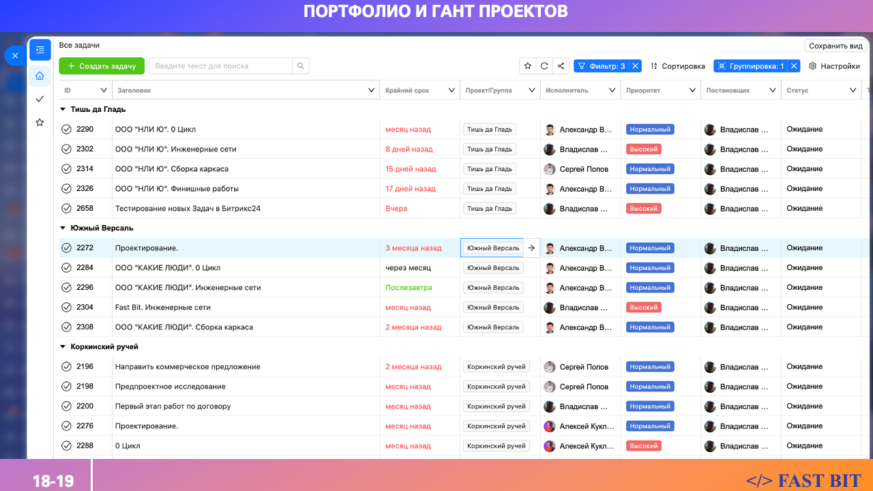Click the Создать задачу button
873x491 pixels.
[102, 66]
